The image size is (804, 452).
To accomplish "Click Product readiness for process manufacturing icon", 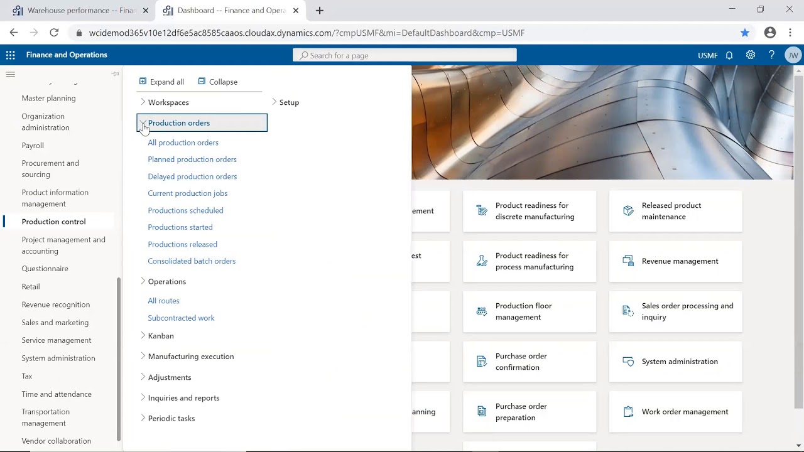I will (482, 261).
